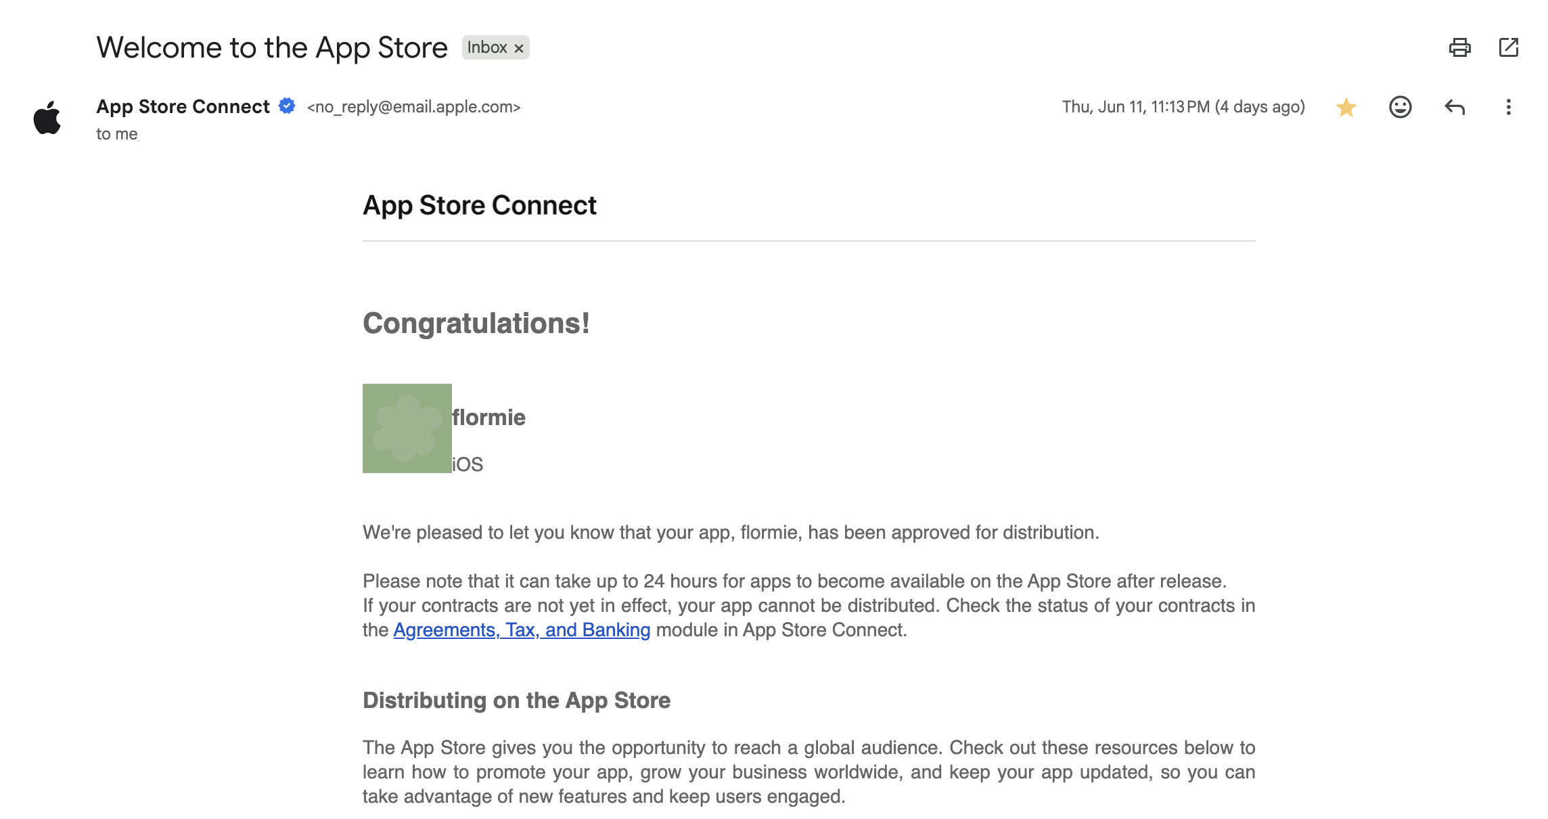This screenshot has width=1548, height=819.
Task: Click sender name App Store Connect
Action: point(183,107)
